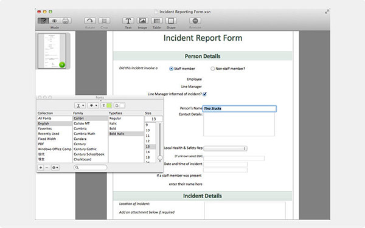Click the Rotate toolbar icon
Screen dimensions: 365x228
point(90,21)
